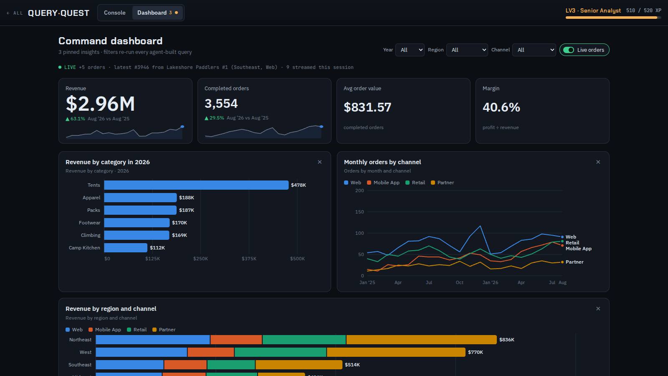The height and width of the screenshot is (376, 668).
Task: Click the Web end-of-line label in chart
Action: click(571, 237)
